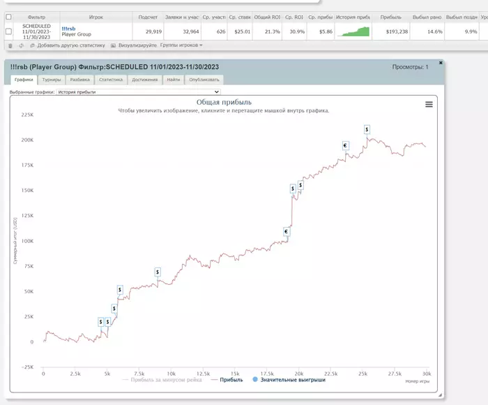Image resolution: width=488 pixels, height=405 pixels.
Task: Expand the 'Группы игроков' dropdown
Action: pos(181,45)
